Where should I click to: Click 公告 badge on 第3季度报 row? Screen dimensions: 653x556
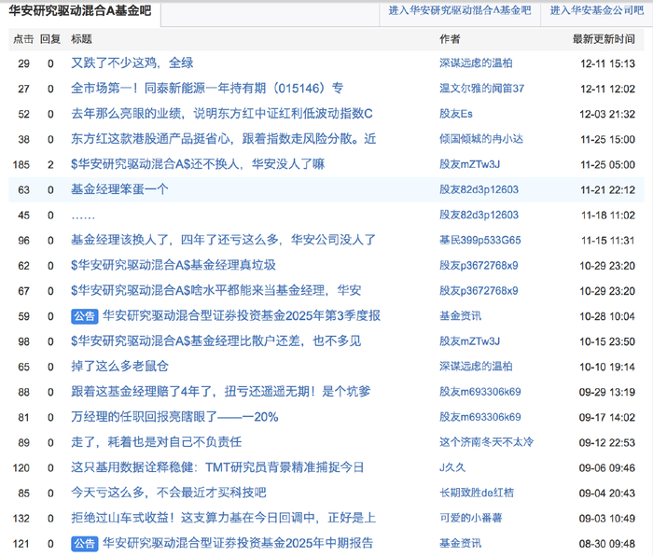(x=85, y=316)
